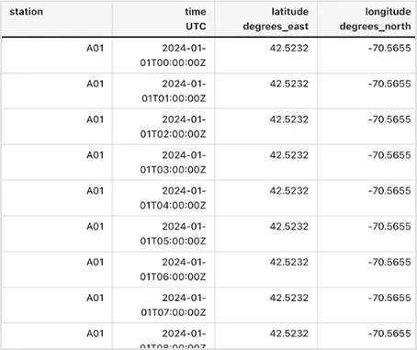Click longitude -70.5655 in the 02:00 row
This screenshot has height=350, width=417.
coord(389,119)
